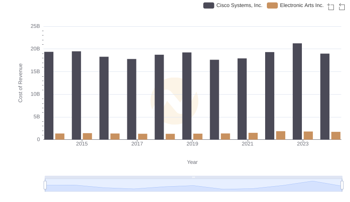Grab the right data zoom slider handle

342,185
